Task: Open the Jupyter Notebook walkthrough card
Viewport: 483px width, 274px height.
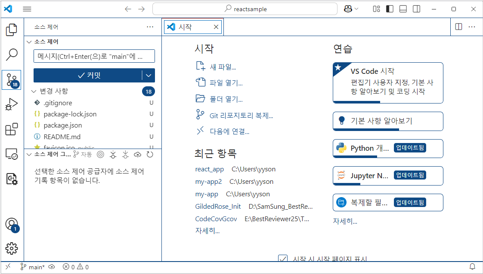Action: point(388,176)
